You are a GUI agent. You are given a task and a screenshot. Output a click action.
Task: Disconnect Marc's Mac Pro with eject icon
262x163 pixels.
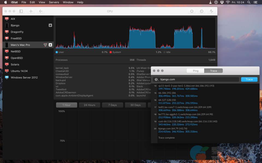tap(50, 45)
